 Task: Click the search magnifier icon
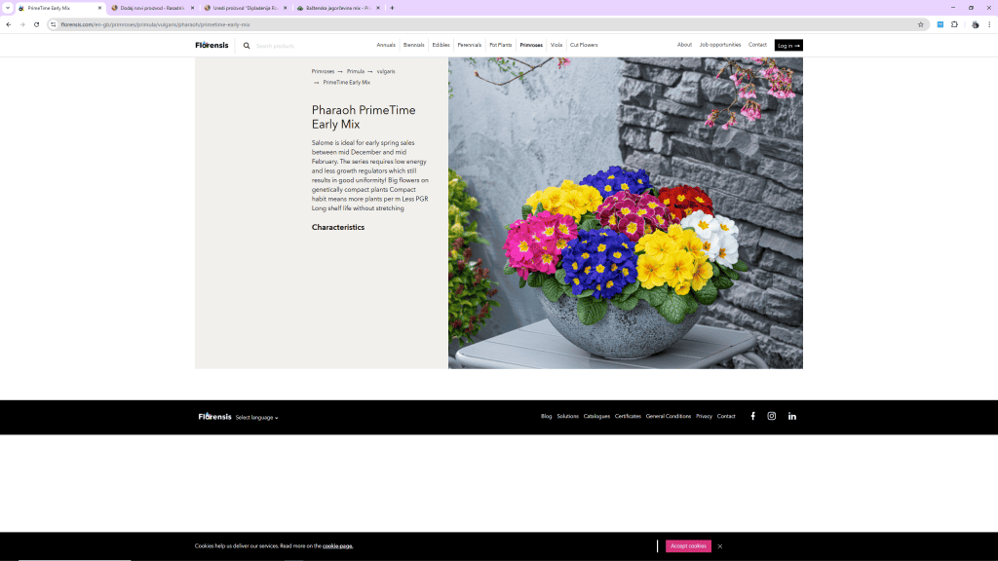click(x=247, y=46)
